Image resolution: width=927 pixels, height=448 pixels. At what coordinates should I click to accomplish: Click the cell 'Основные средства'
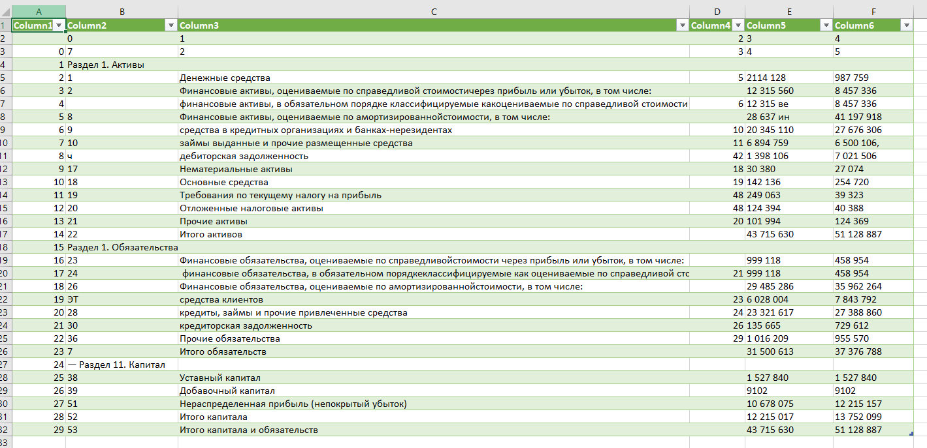click(434, 182)
